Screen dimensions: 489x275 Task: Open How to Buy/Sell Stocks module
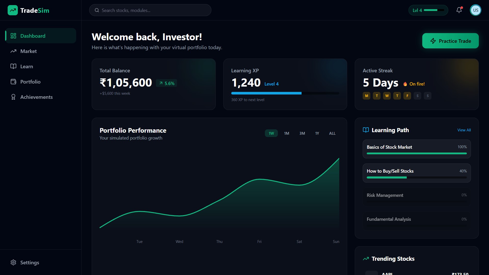tap(417, 173)
